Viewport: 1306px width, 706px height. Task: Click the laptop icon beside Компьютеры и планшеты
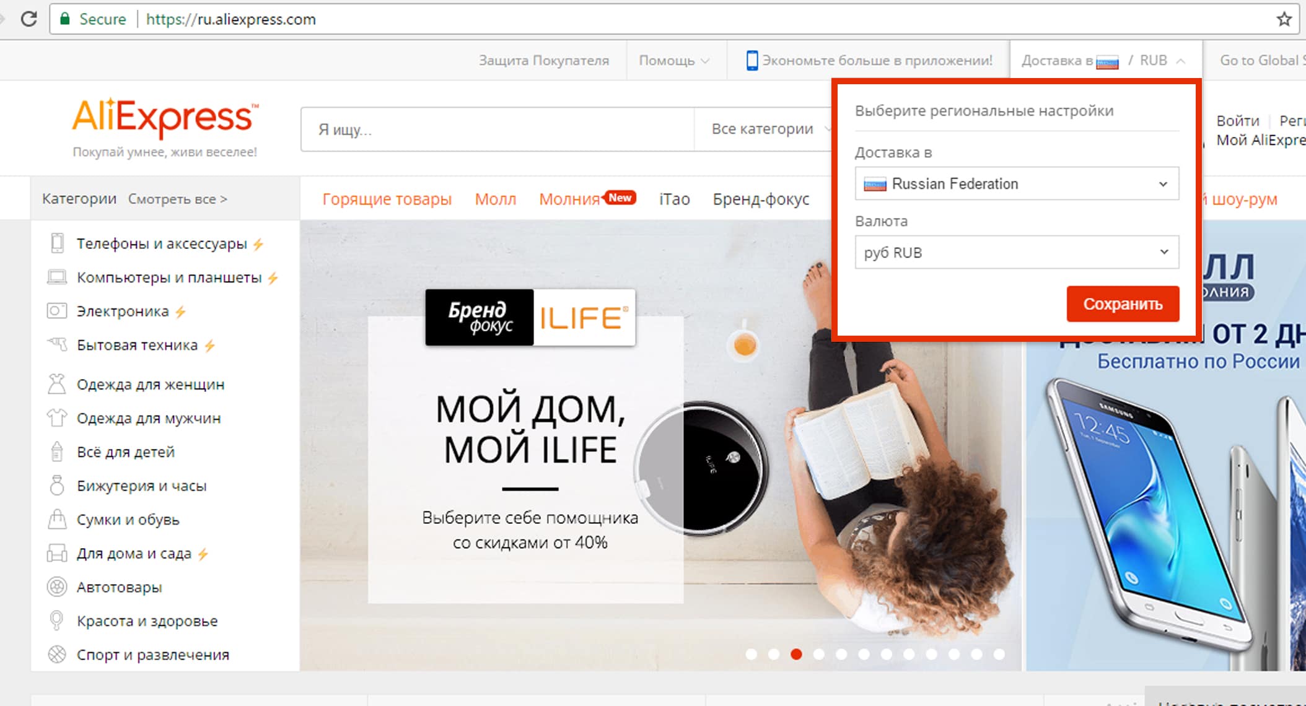coord(57,277)
